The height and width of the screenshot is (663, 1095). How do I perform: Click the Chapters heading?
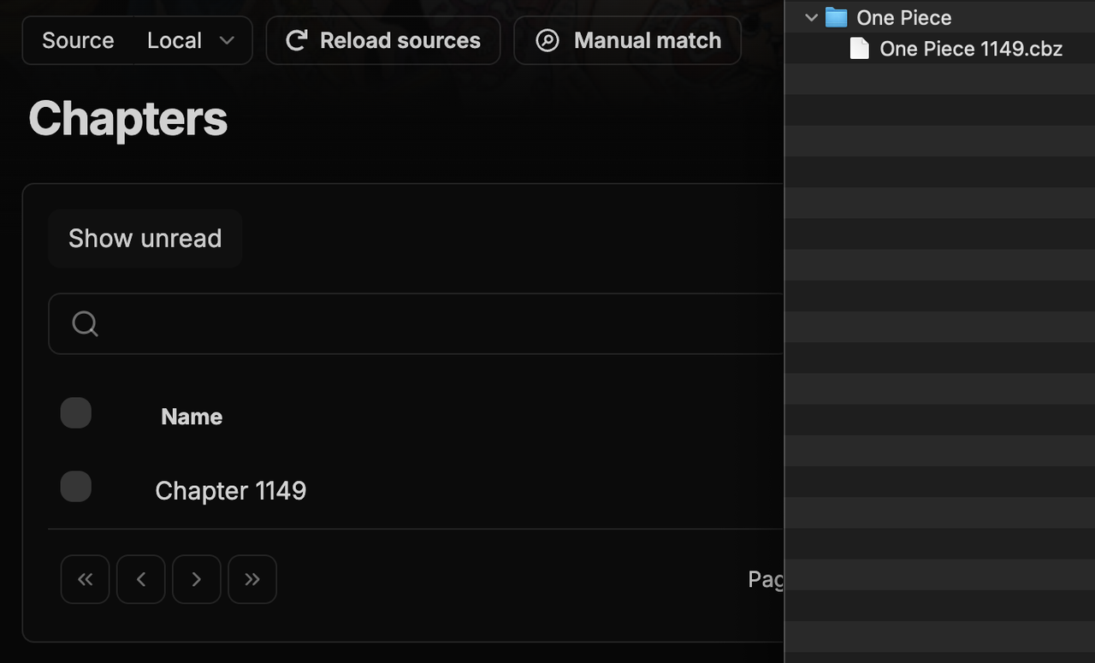tap(128, 118)
